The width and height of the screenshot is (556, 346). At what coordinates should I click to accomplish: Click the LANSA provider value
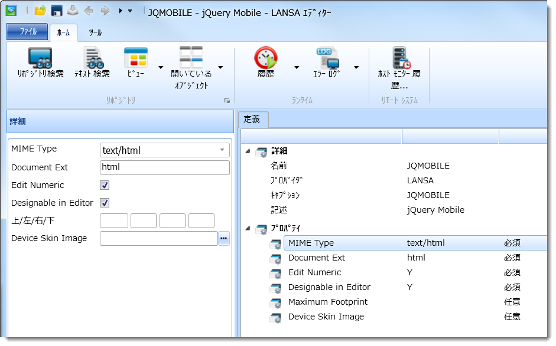(420, 180)
